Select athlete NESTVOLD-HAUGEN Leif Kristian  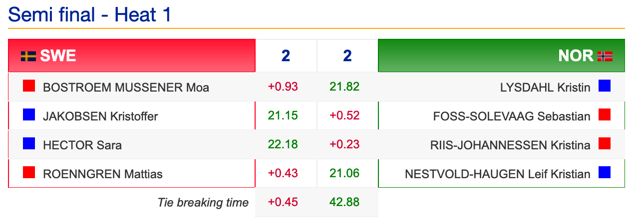point(498,174)
